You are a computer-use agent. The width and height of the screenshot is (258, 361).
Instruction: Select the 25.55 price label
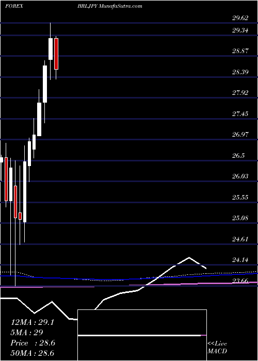pyautogui.click(x=240, y=198)
